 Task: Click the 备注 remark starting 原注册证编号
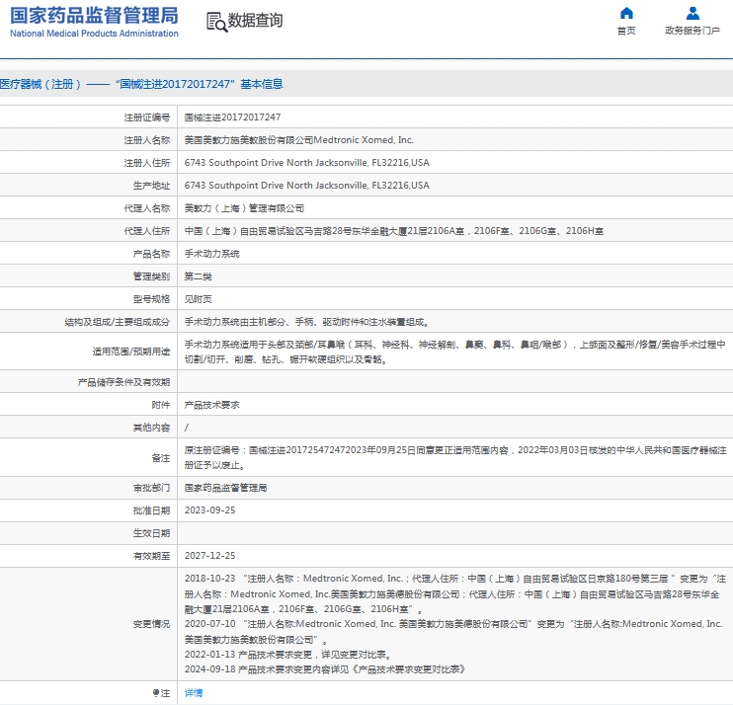[455, 457]
